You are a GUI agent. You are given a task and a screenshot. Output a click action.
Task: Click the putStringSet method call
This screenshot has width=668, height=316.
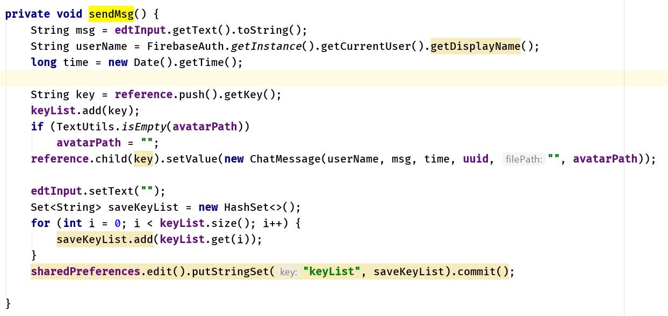(231, 271)
